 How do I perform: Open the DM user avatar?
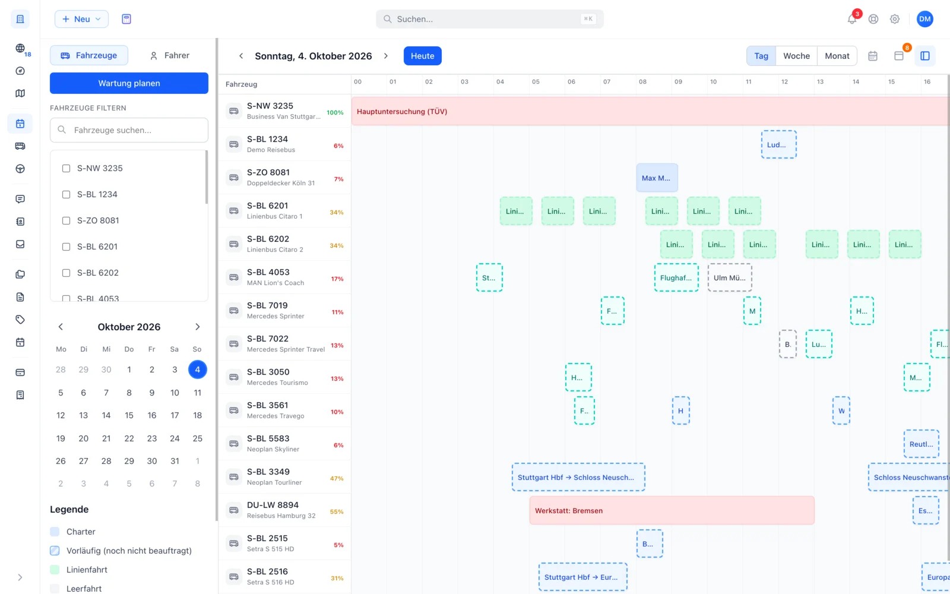click(x=925, y=19)
